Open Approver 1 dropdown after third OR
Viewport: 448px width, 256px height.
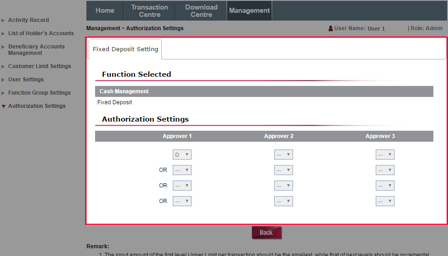coord(182,201)
